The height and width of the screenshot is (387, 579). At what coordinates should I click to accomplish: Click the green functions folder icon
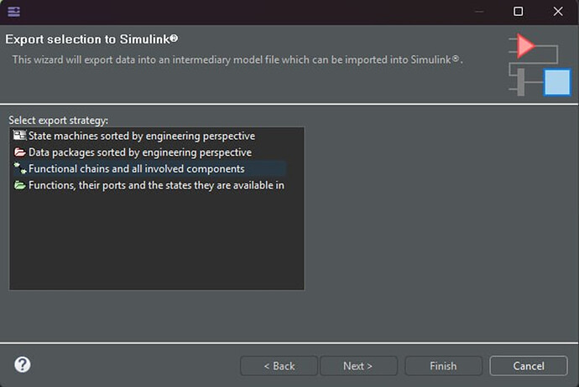pos(19,185)
